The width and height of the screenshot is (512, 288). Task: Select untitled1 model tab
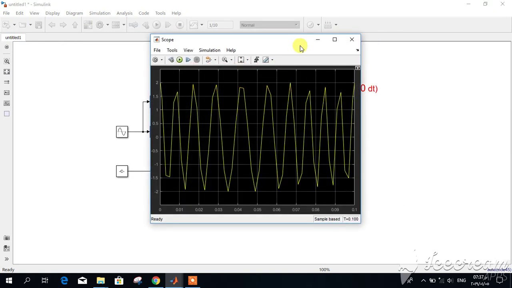[13, 38]
